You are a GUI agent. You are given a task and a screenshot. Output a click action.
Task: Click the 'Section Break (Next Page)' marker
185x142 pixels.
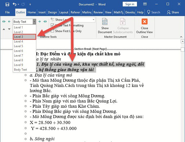point(91,49)
